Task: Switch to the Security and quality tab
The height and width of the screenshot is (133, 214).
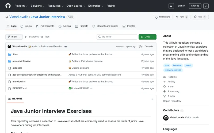Action: 105,26
